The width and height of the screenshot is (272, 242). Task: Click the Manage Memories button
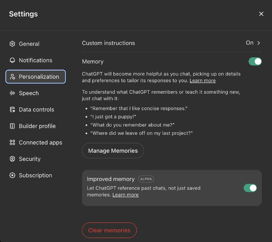(x=113, y=151)
